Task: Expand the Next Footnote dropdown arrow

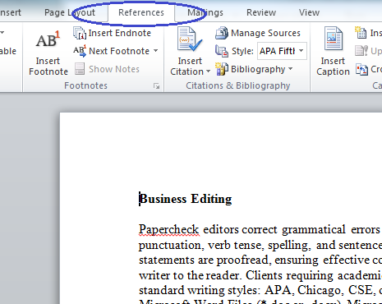Action: click(155, 51)
